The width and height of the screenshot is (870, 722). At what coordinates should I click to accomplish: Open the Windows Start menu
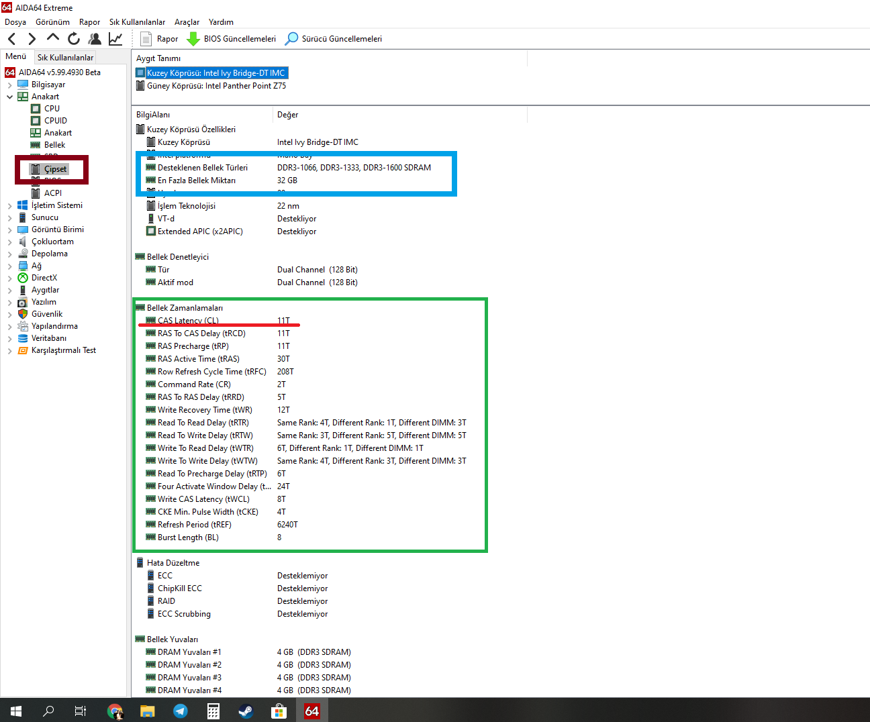(x=16, y=711)
